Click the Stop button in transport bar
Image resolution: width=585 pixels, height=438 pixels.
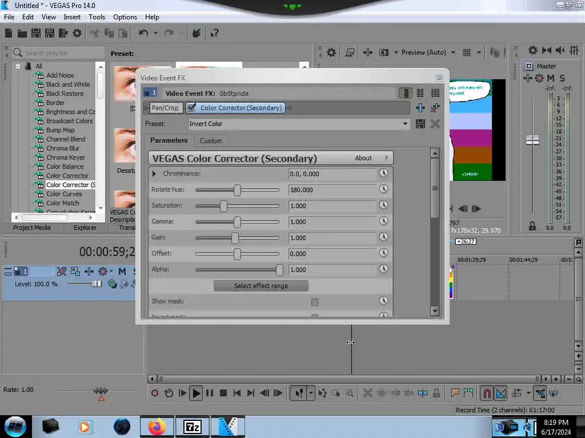[223, 393]
